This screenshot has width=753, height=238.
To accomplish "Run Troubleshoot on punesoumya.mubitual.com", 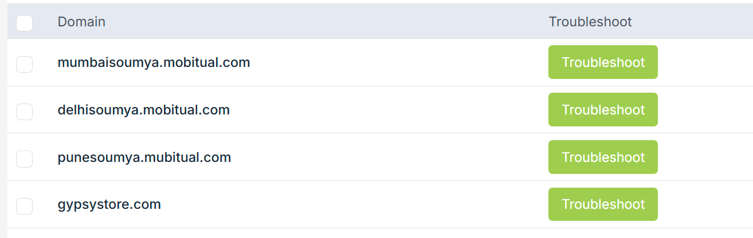I will 603,157.
